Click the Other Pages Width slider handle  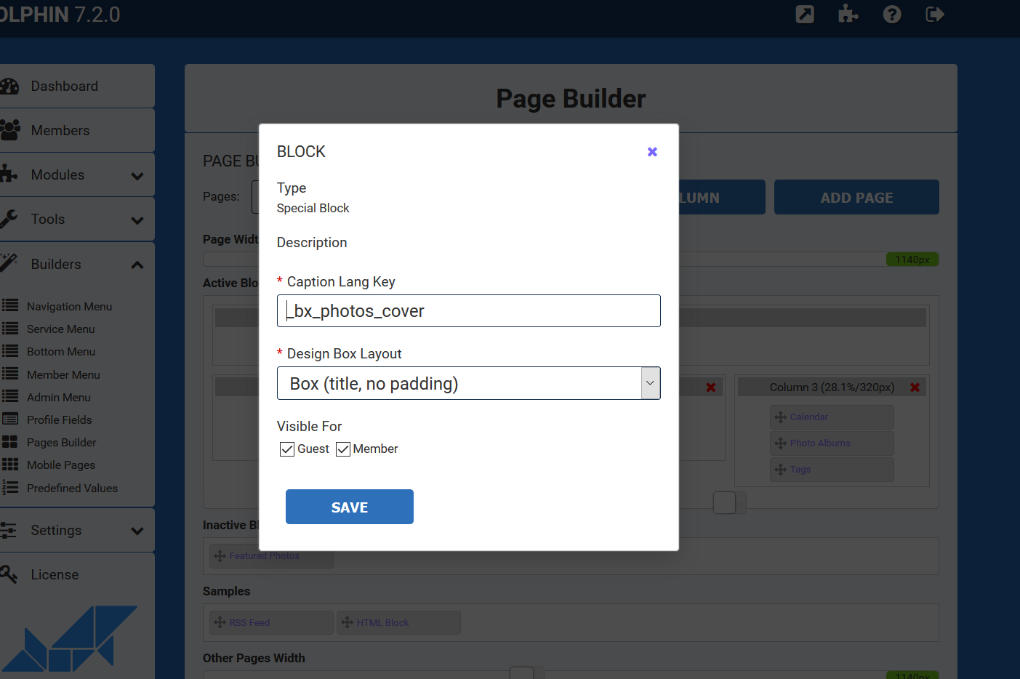[x=521, y=673]
